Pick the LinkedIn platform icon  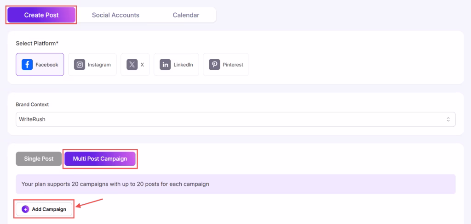point(165,64)
